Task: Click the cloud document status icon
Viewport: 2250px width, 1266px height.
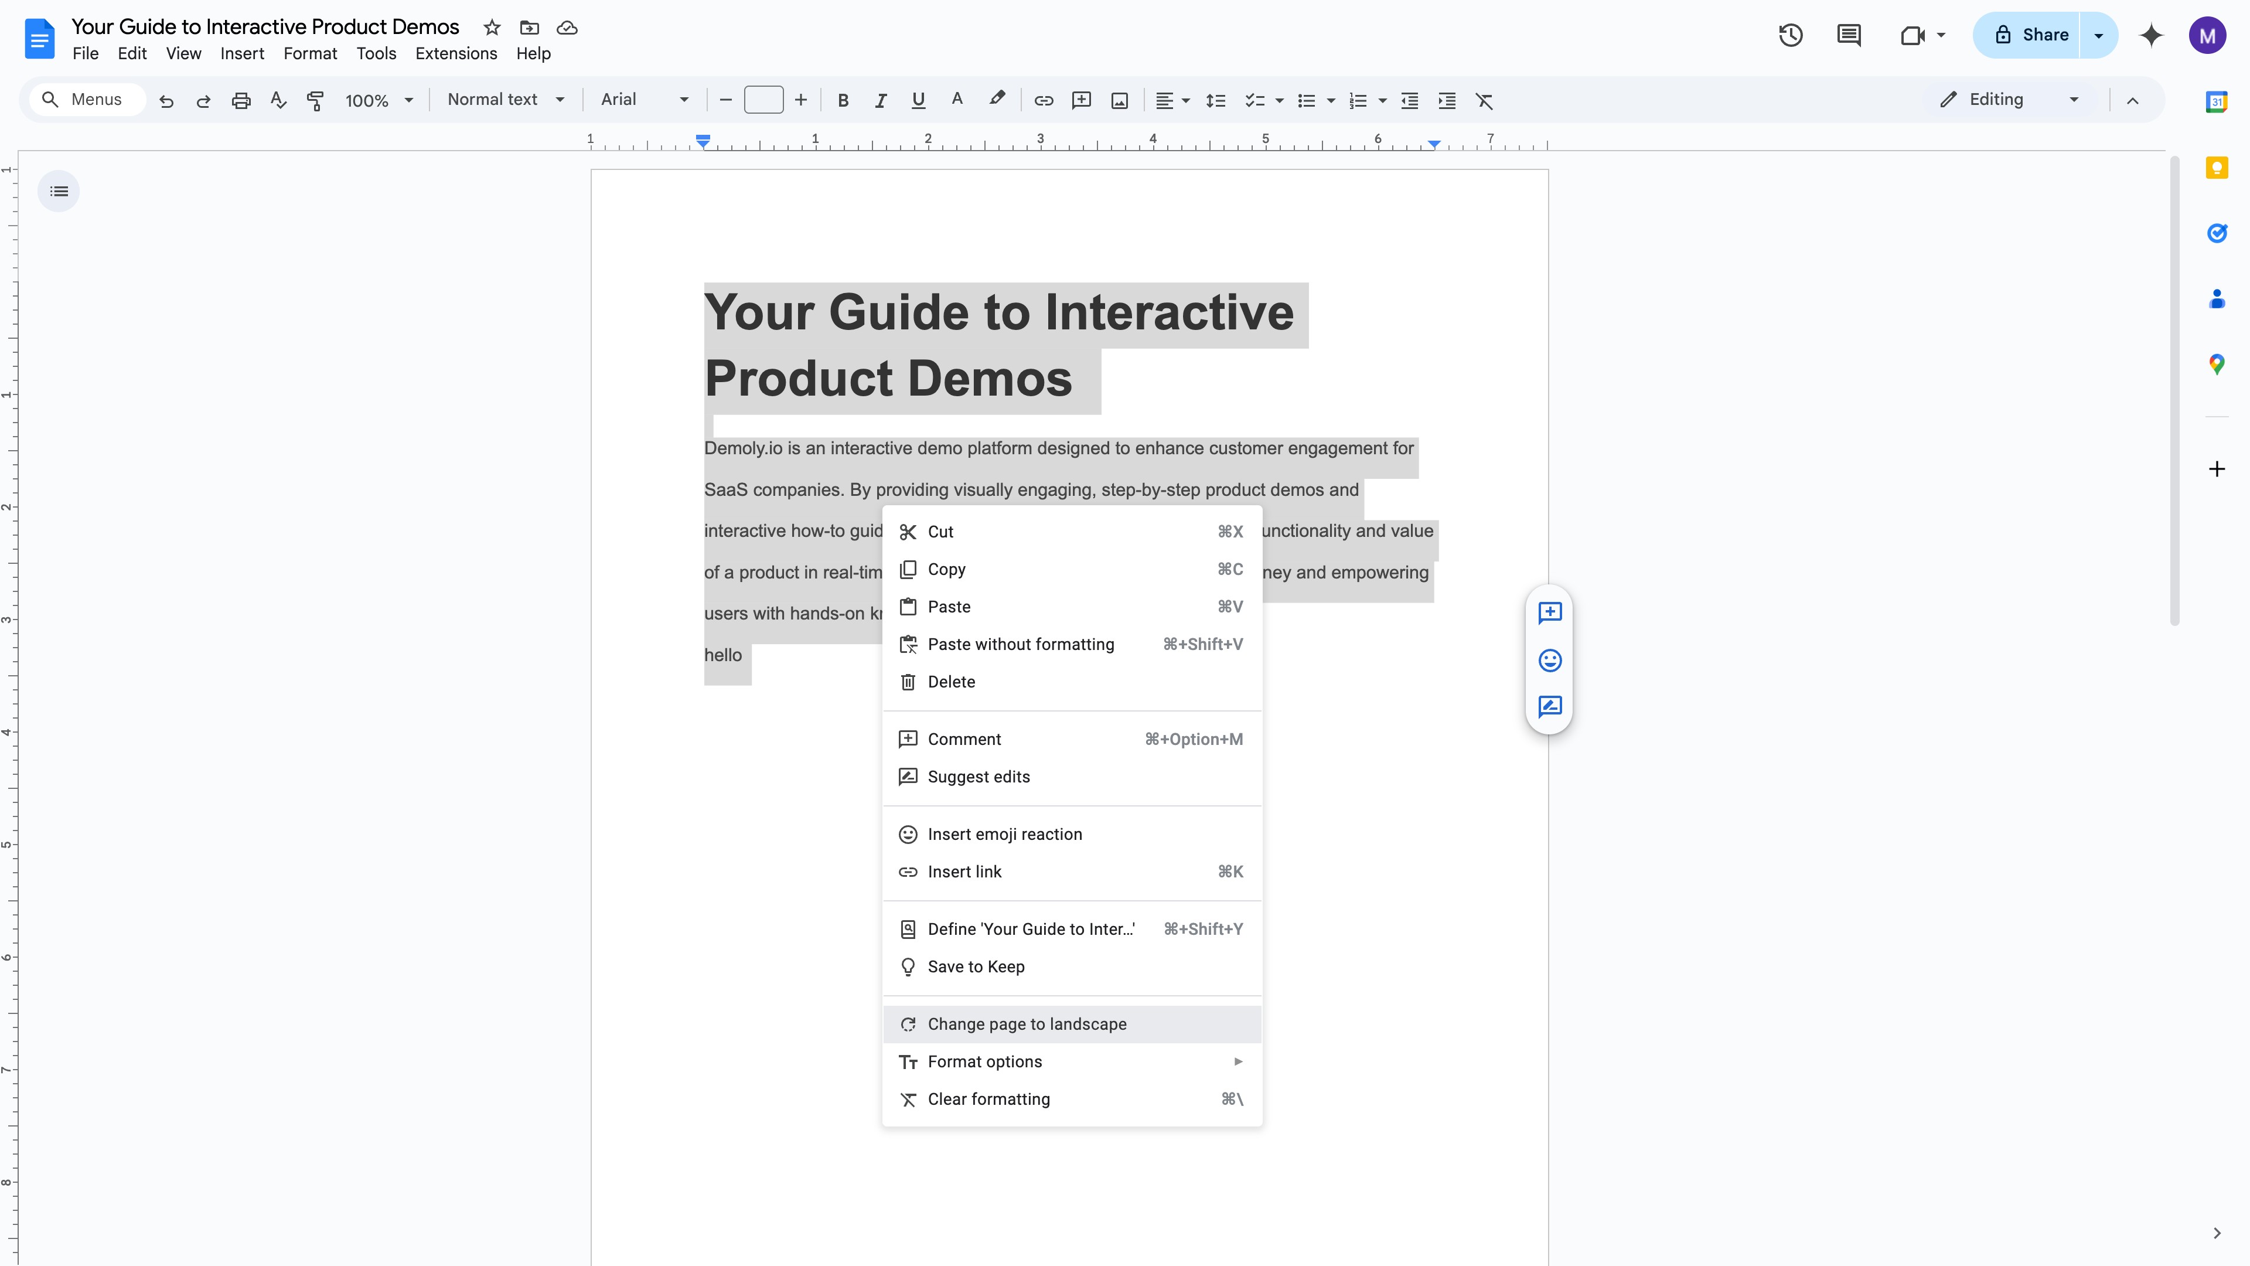Action: (567, 27)
